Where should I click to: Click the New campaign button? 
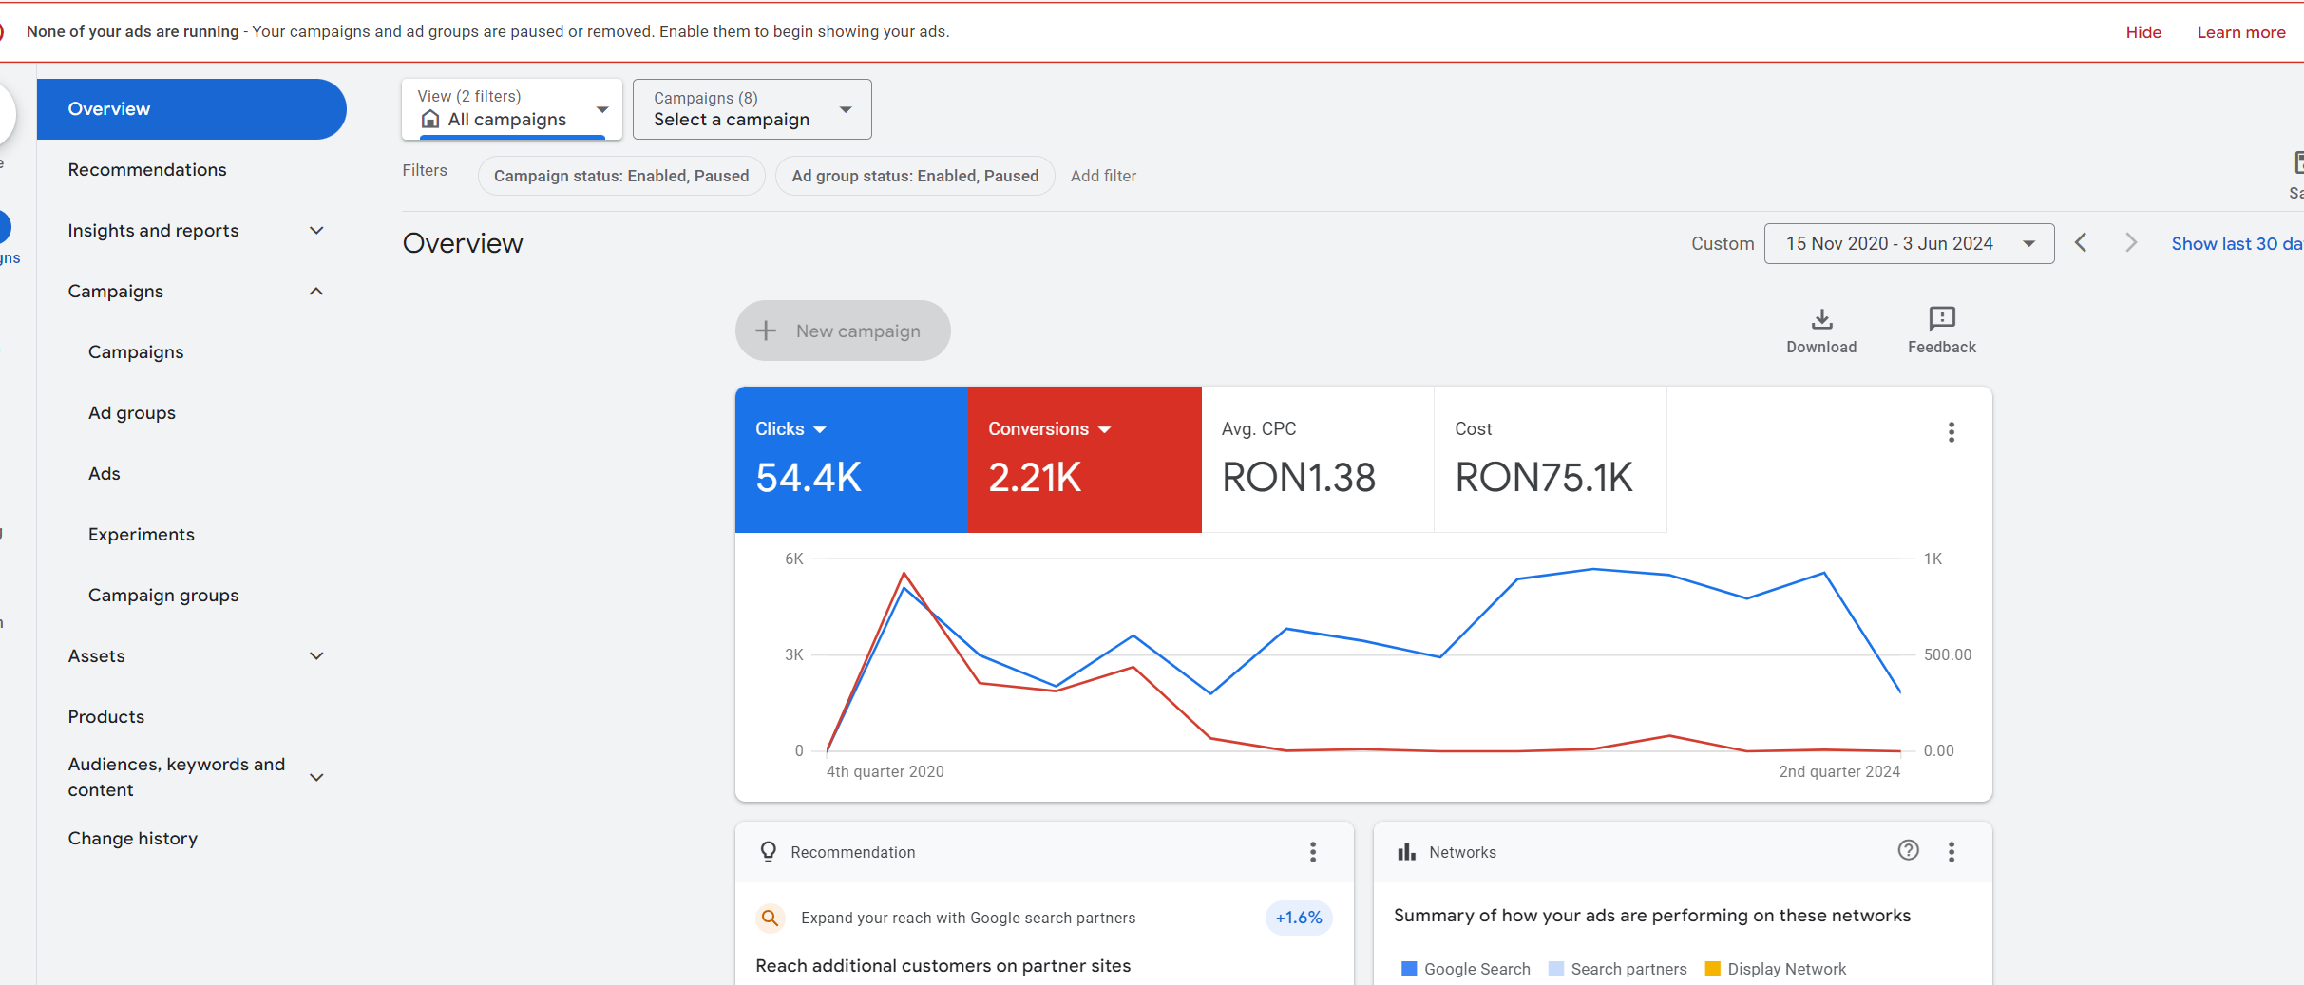tap(842, 331)
